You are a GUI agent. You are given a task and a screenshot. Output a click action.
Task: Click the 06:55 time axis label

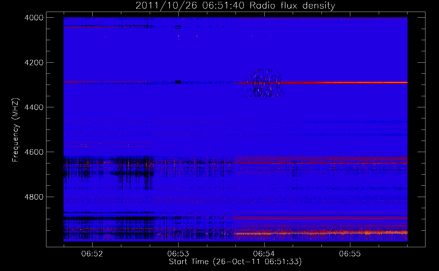pyautogui.click(x=350, y=254)
